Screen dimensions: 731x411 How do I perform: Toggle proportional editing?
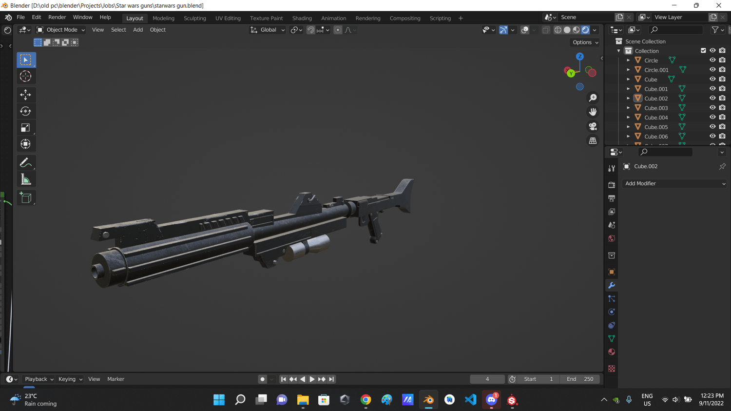point(338,30)
